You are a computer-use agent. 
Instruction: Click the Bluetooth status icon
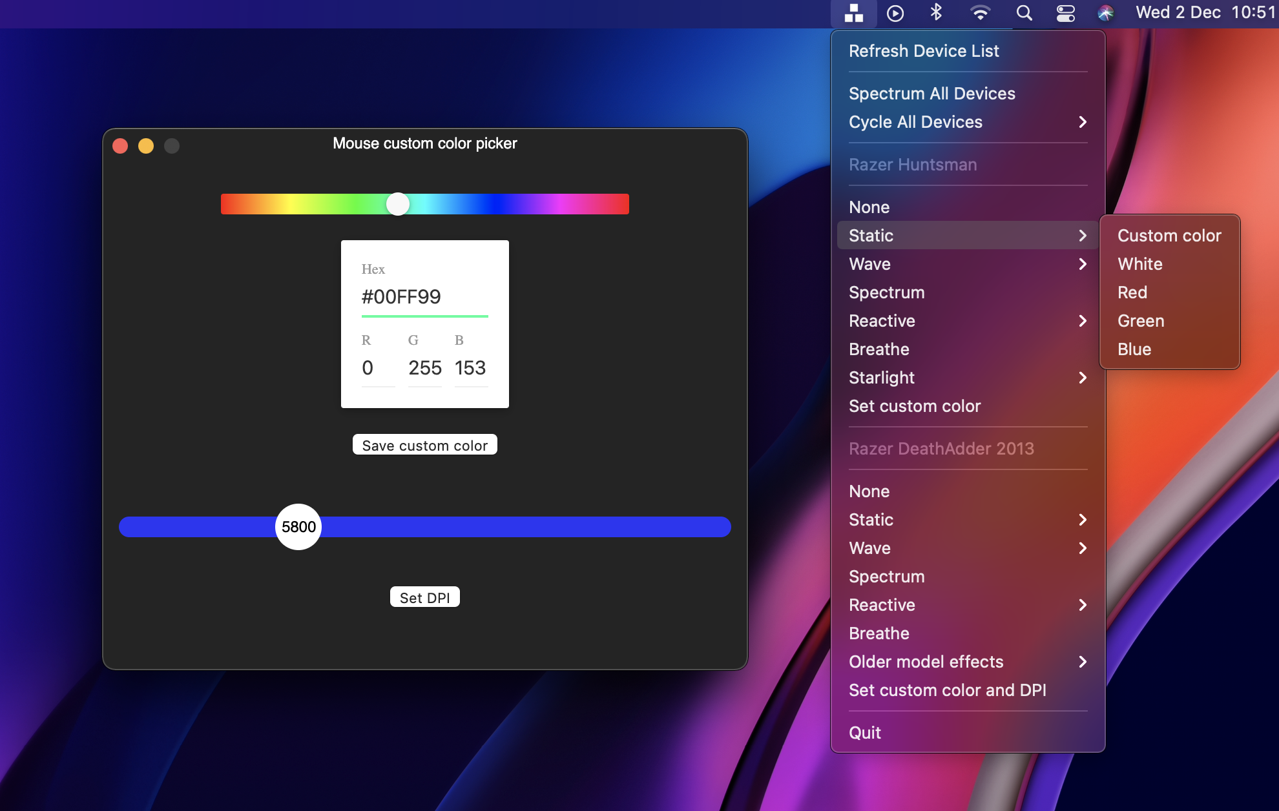936,13
